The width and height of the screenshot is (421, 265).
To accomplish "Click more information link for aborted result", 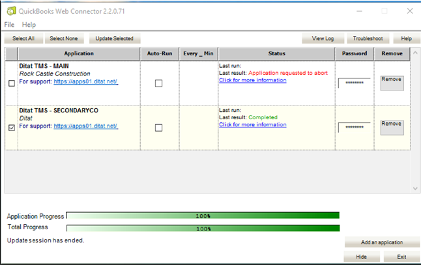I will [252, 80].
